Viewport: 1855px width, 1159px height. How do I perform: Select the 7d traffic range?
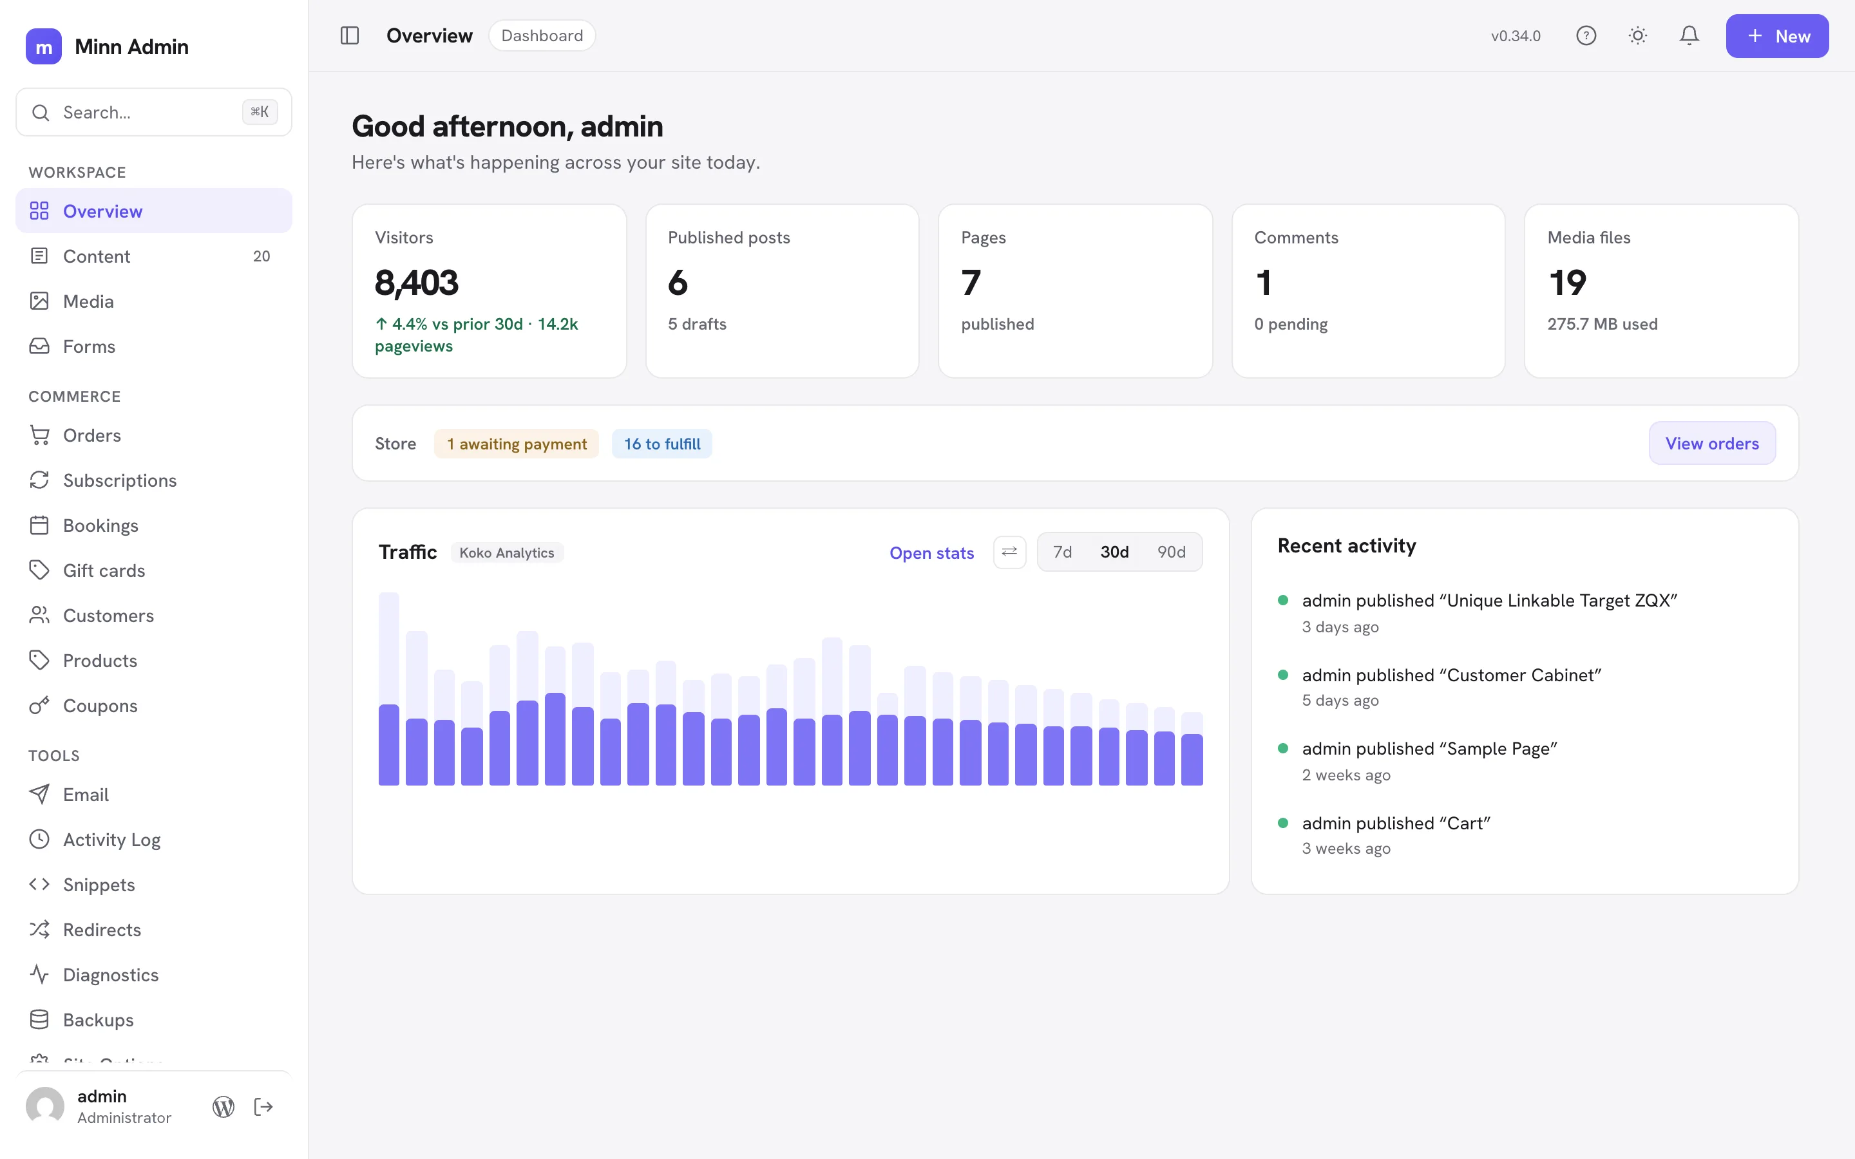(x=1062, y=552)
